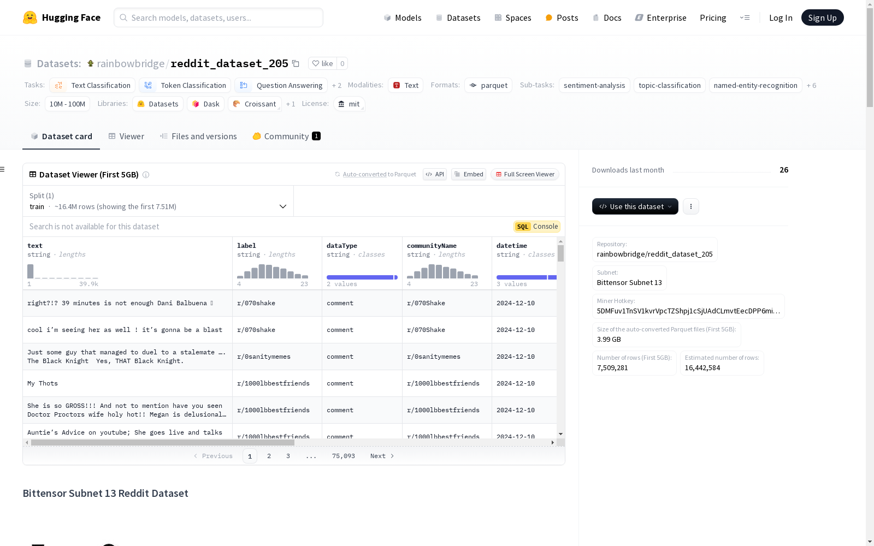Switch to the Dataset card tab
This screenshot has height=546, width=874.
pyautogui.click(x=61, y=136)
